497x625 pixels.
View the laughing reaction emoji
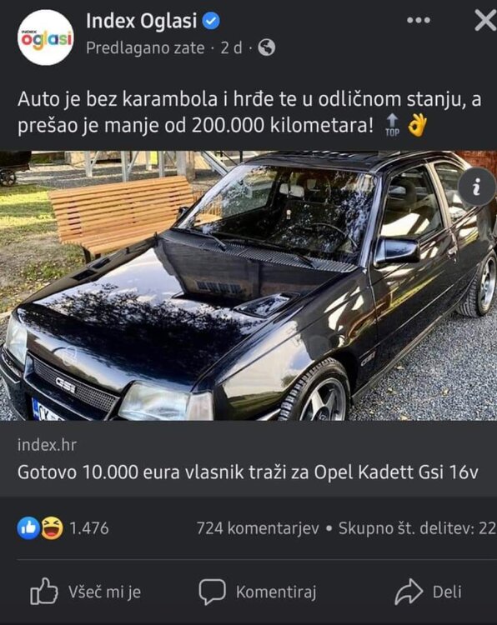tap(52, 528)
